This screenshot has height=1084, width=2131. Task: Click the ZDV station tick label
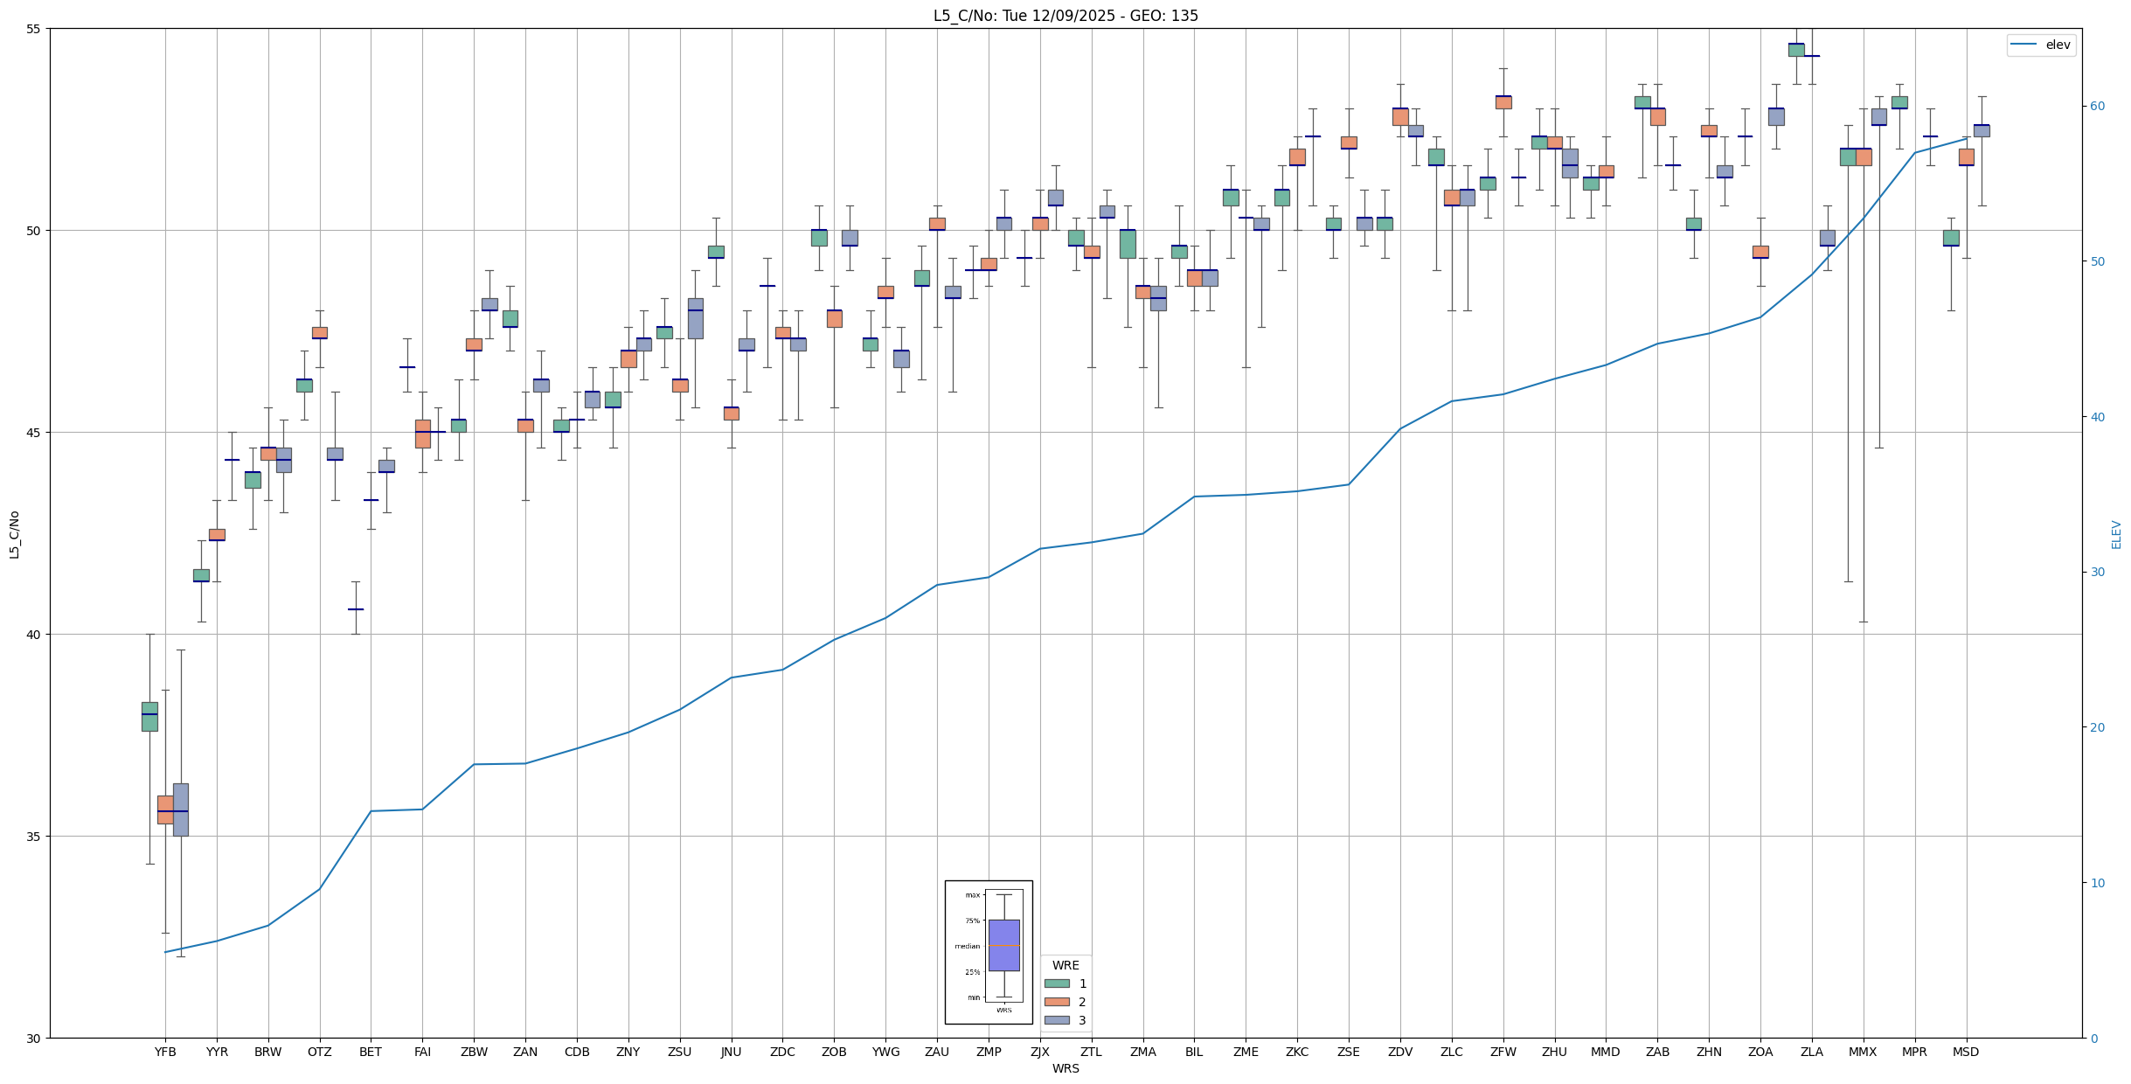coord(1400,1052)
